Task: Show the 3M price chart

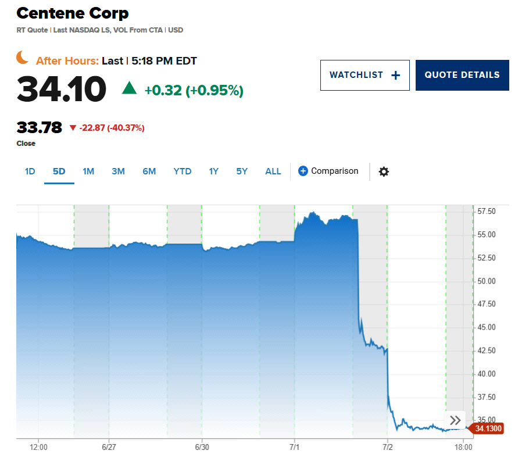Action: 118,171
